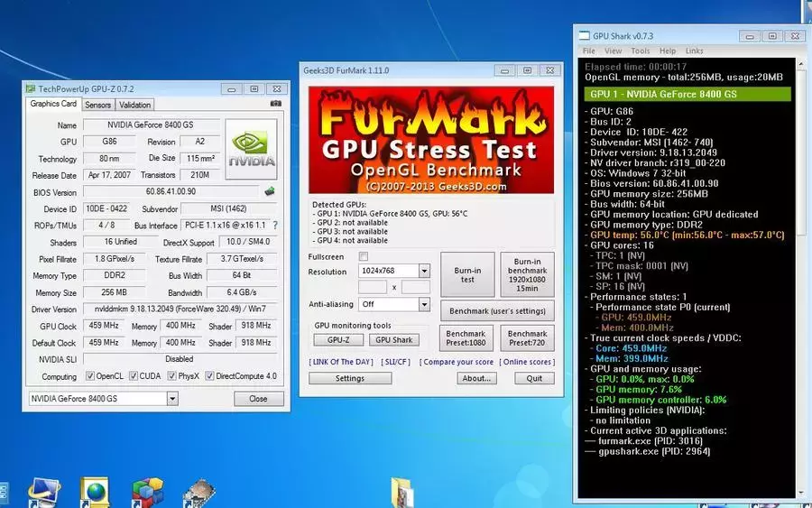The image size is (812, 508).
Task: Click the custom height resolution field
Action: (x=415, y=287)
